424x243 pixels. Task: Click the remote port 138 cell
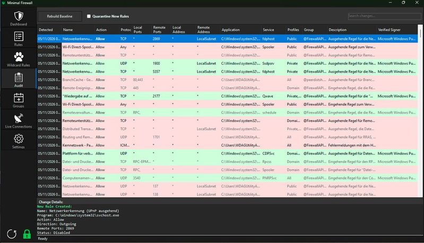[155, 194]
